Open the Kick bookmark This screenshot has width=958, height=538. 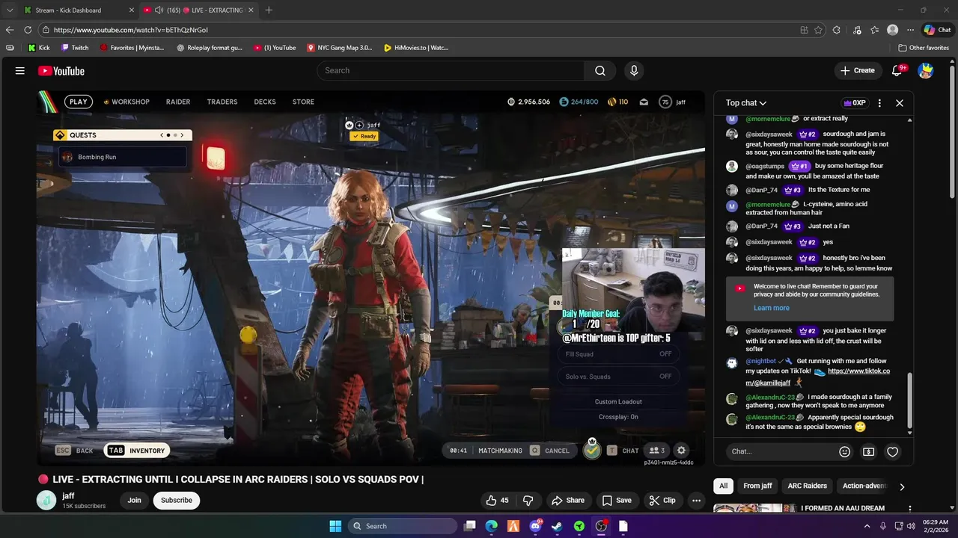click(x=39, y=48)
